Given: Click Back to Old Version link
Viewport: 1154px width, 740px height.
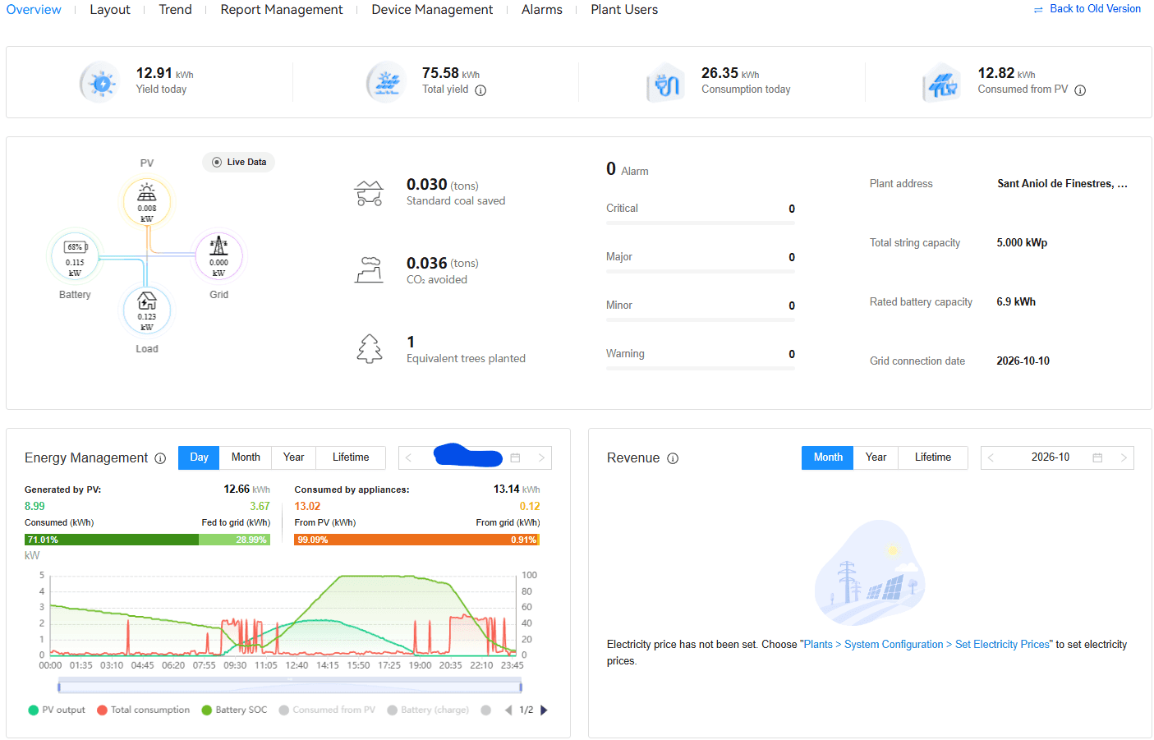Looking at the screenshot, I should 1087,9.
